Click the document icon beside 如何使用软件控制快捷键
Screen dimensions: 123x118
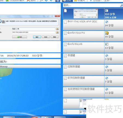click(x=65, y=89)
